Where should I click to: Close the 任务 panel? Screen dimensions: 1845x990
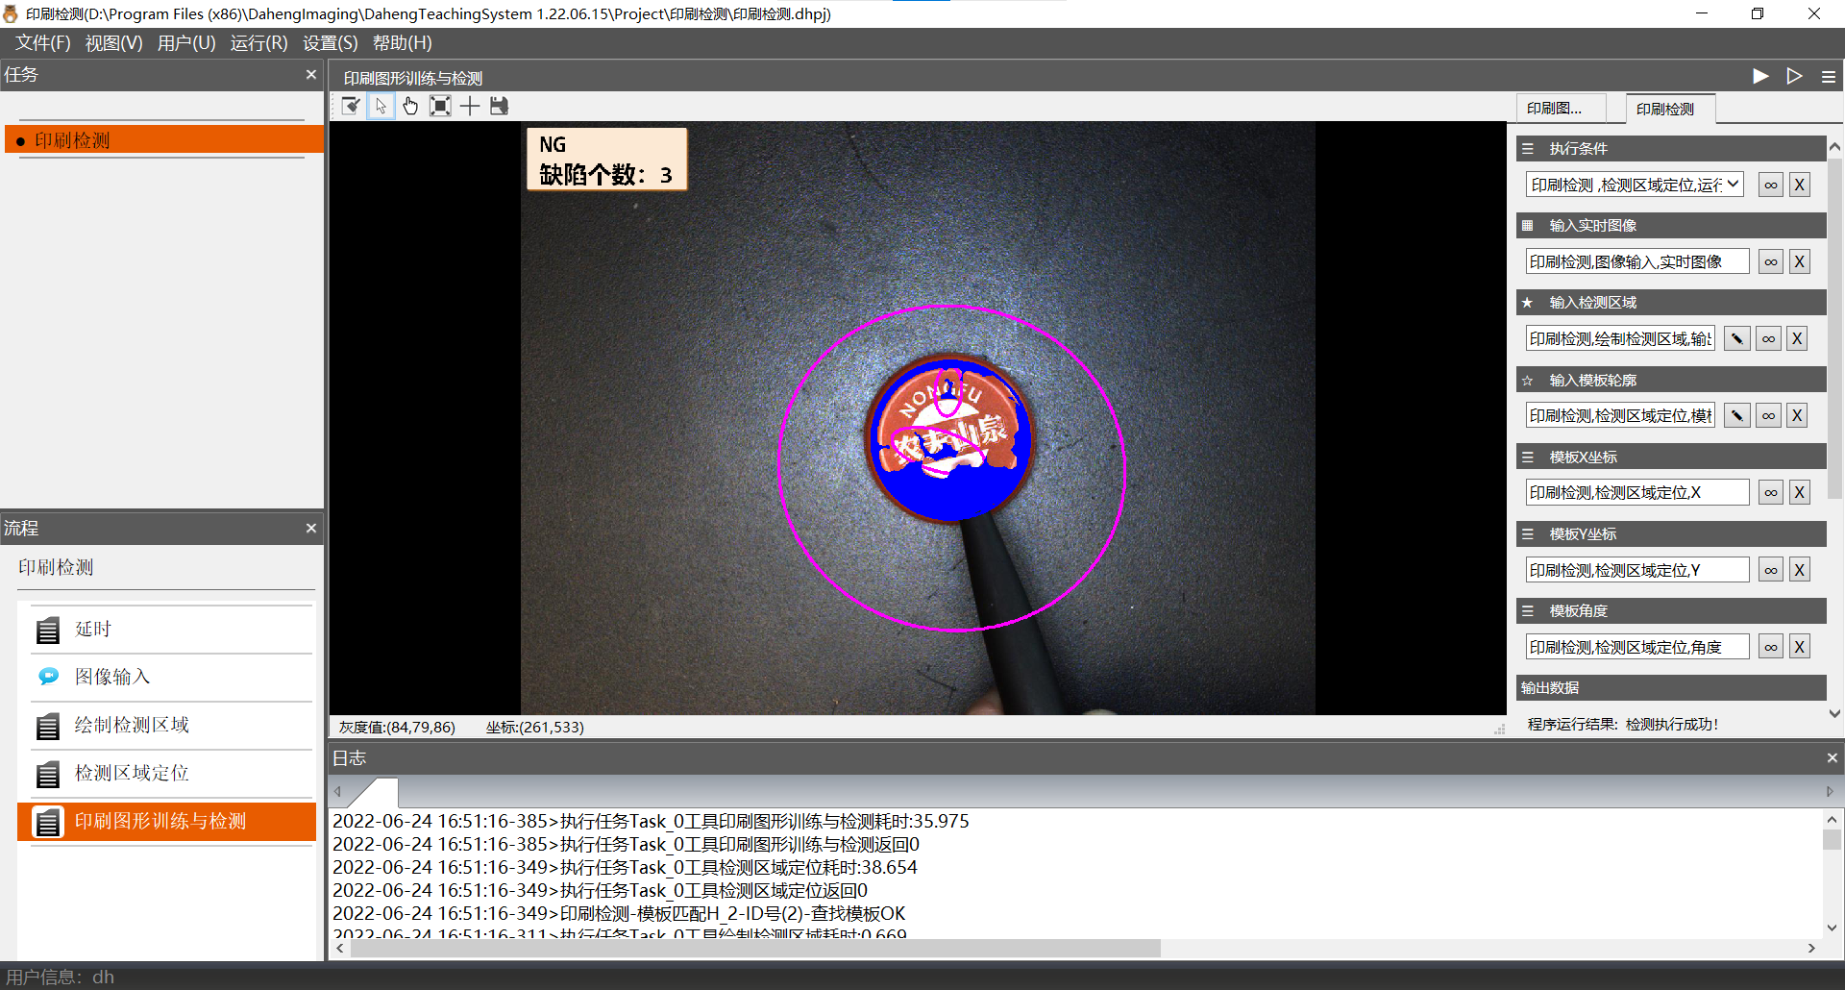[310, 75]
